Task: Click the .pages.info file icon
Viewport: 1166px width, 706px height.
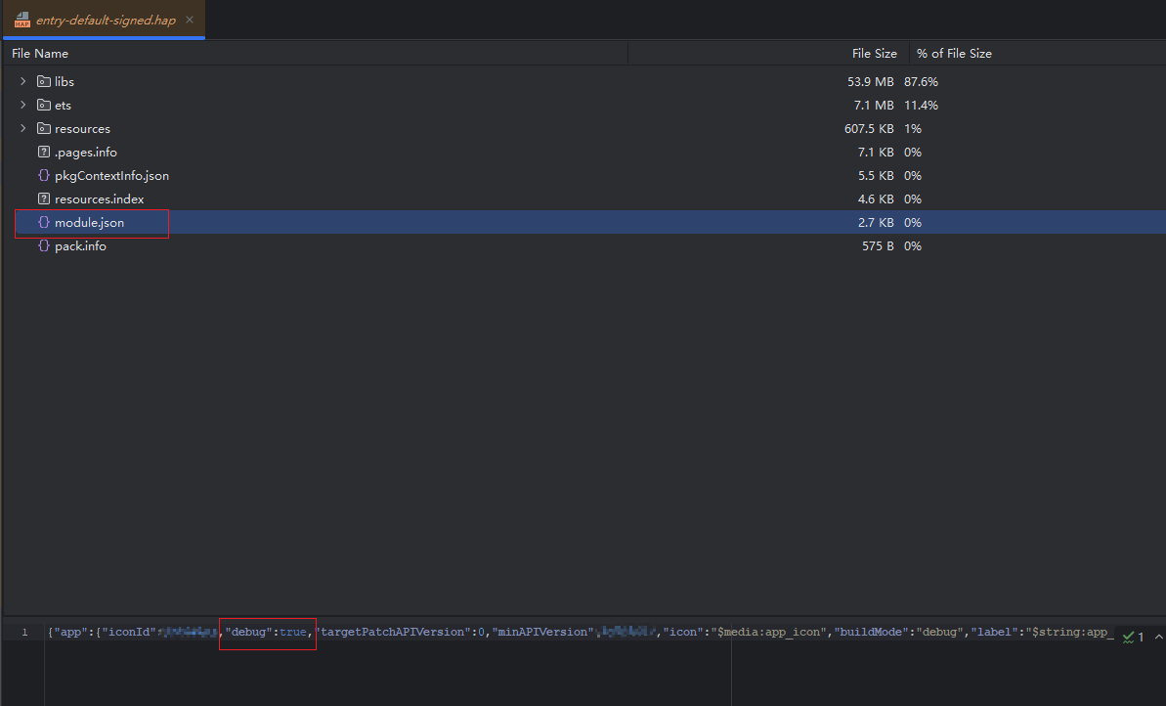Action: [x=43, y=152]
